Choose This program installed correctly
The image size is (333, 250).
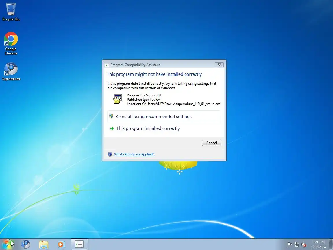point(164,128)
